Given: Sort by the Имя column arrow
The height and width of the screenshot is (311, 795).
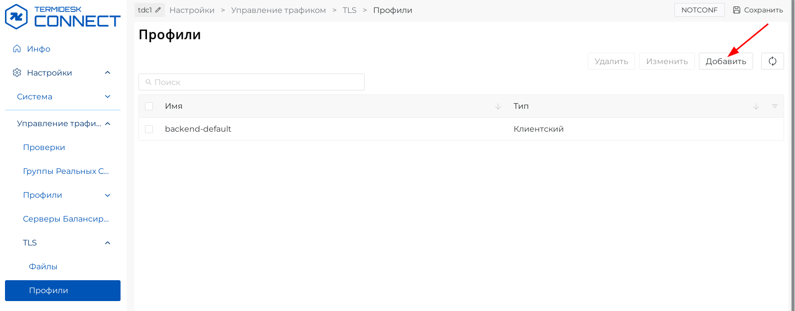Looking at the screenshot, I should pos(498,106).
